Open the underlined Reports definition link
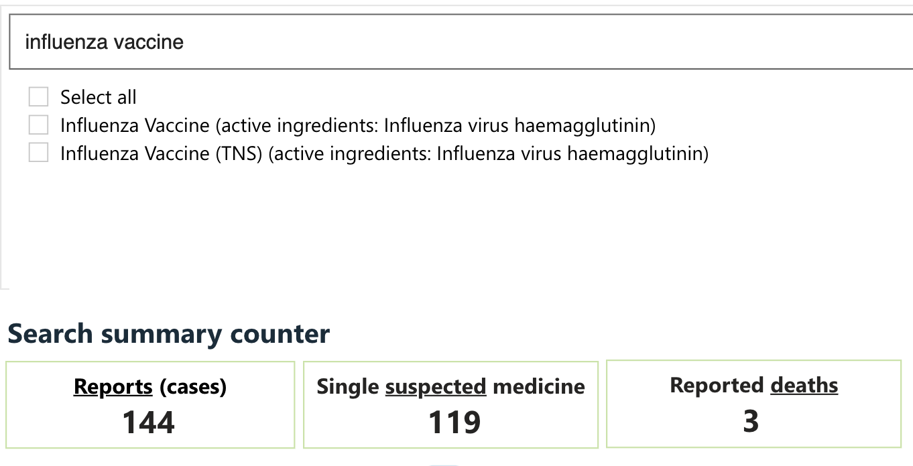This screenshot has width=913, height=466. 113,386
